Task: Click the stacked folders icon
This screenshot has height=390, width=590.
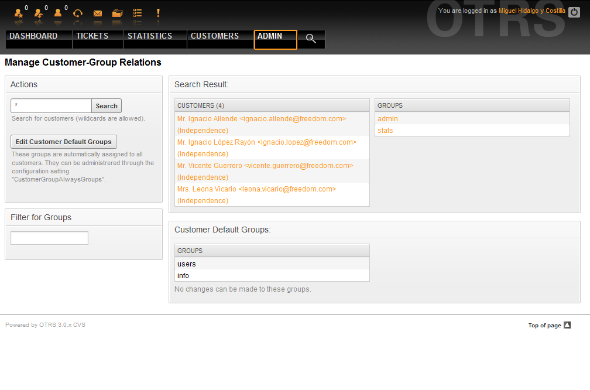Action: [x=118, y=13]
